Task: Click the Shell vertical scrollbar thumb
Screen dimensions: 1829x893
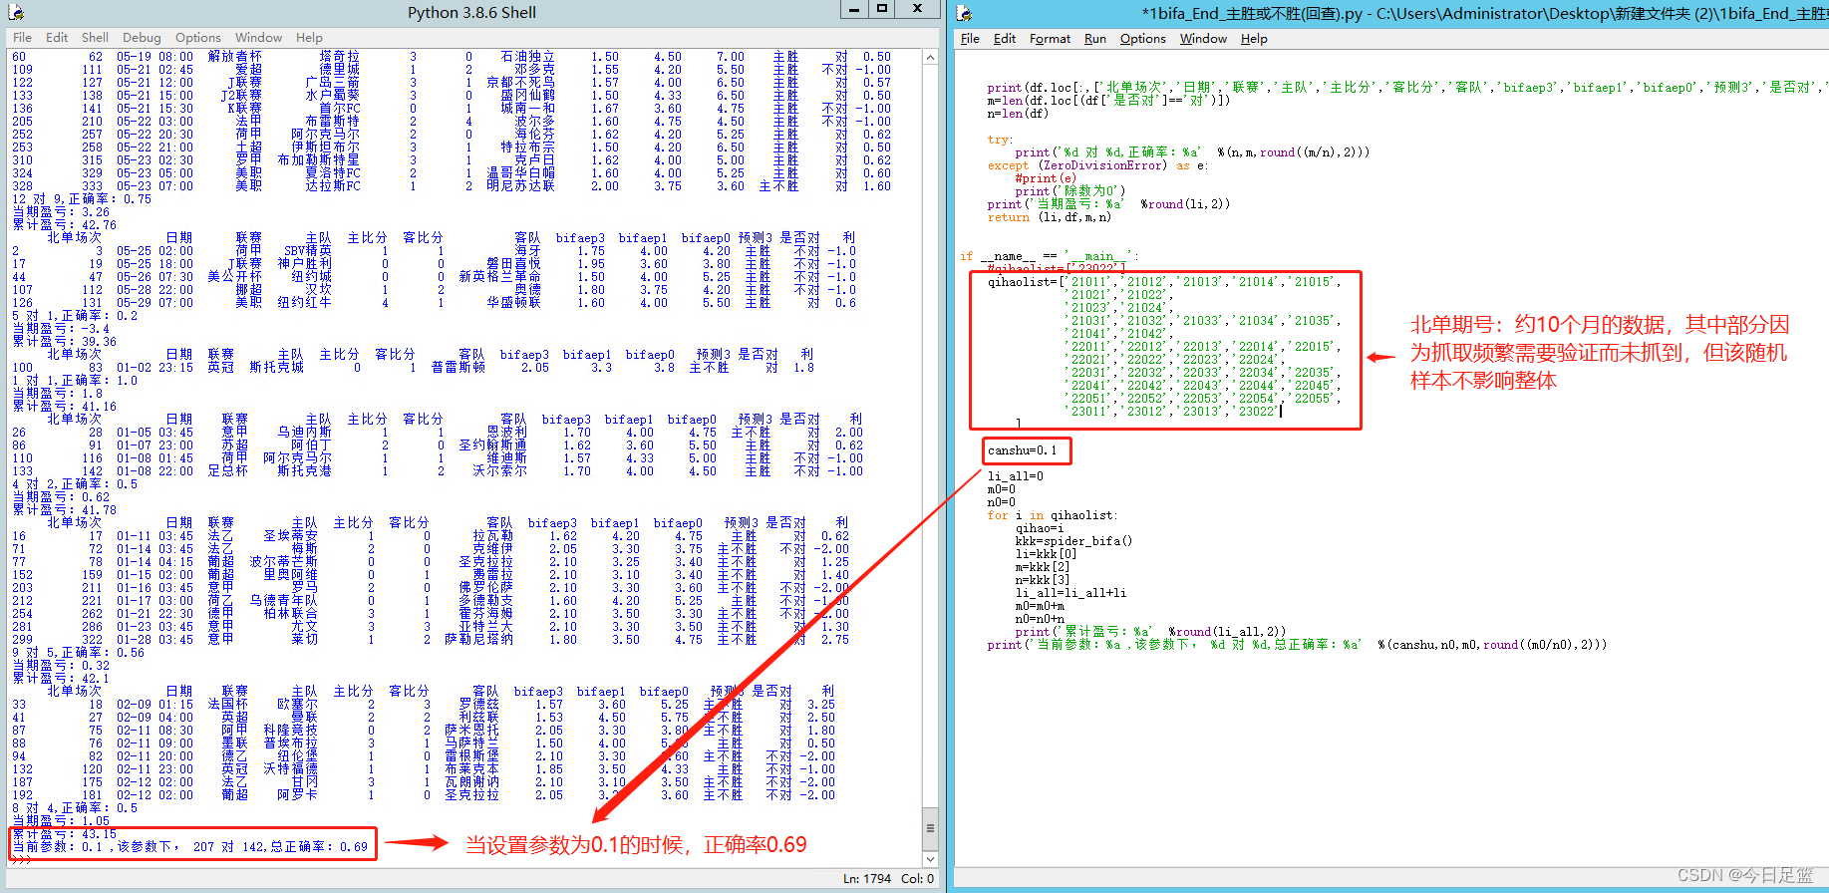Action: [x=931, y=828]
